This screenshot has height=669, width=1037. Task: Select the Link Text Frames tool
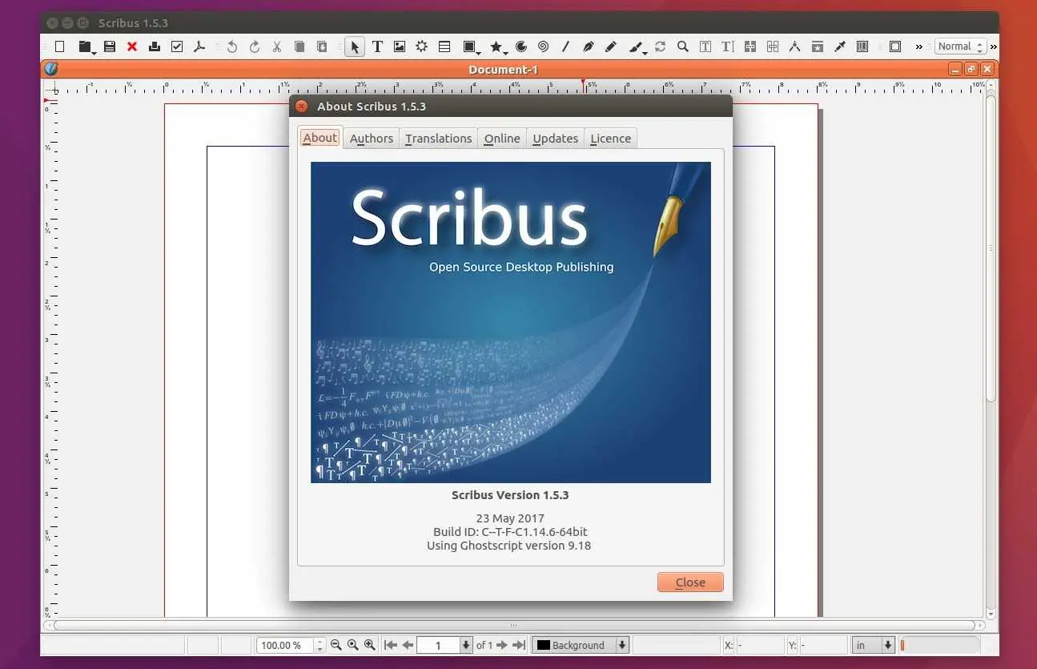coord(750,47)
